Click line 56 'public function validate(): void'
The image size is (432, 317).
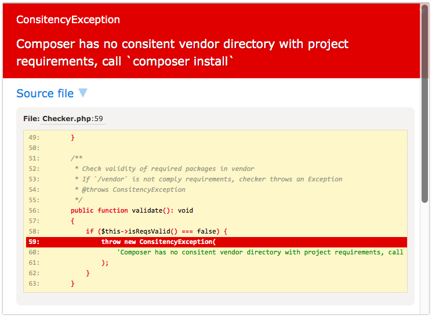coord(132,211)
